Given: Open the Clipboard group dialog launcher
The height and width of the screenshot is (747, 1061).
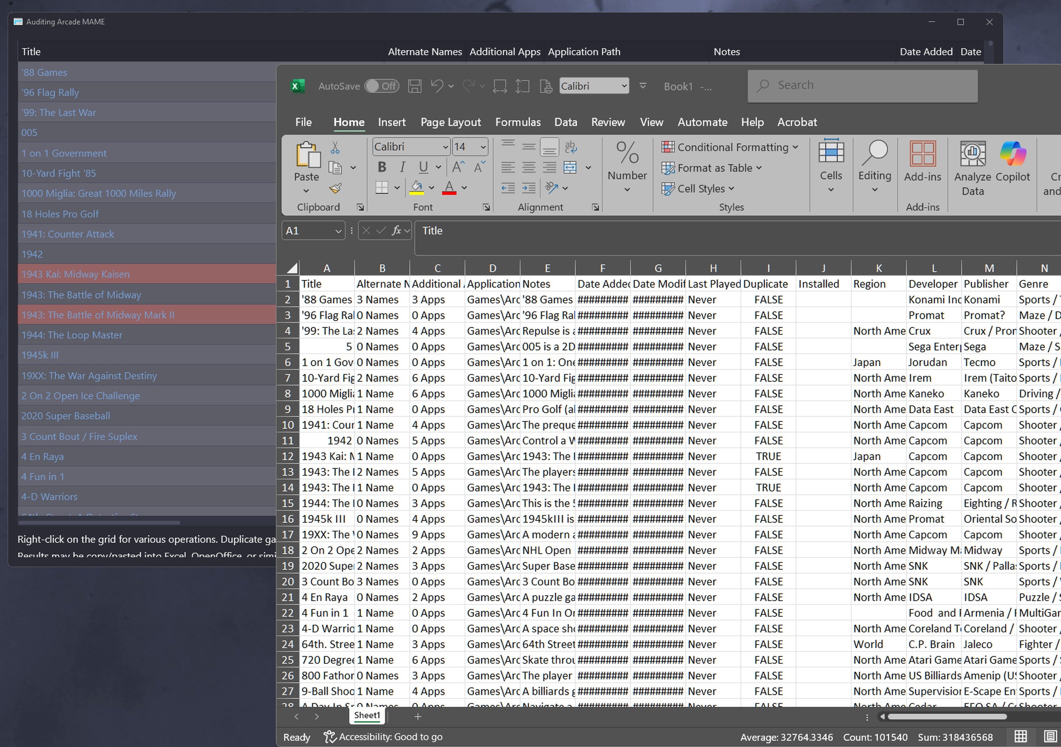Looking at the screenshot, I should click(x=360, y=207).
